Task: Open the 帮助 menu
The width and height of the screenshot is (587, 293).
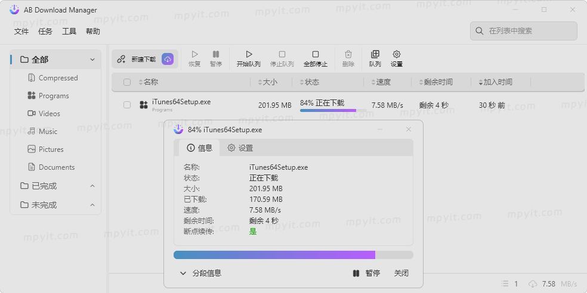Action: (93, 32)
